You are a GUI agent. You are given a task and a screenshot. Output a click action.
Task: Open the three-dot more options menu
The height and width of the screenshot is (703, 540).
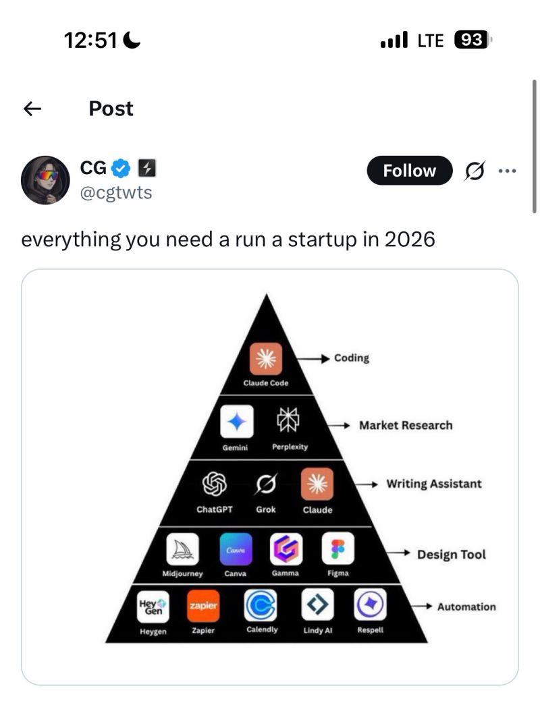(x=506, y=171)
